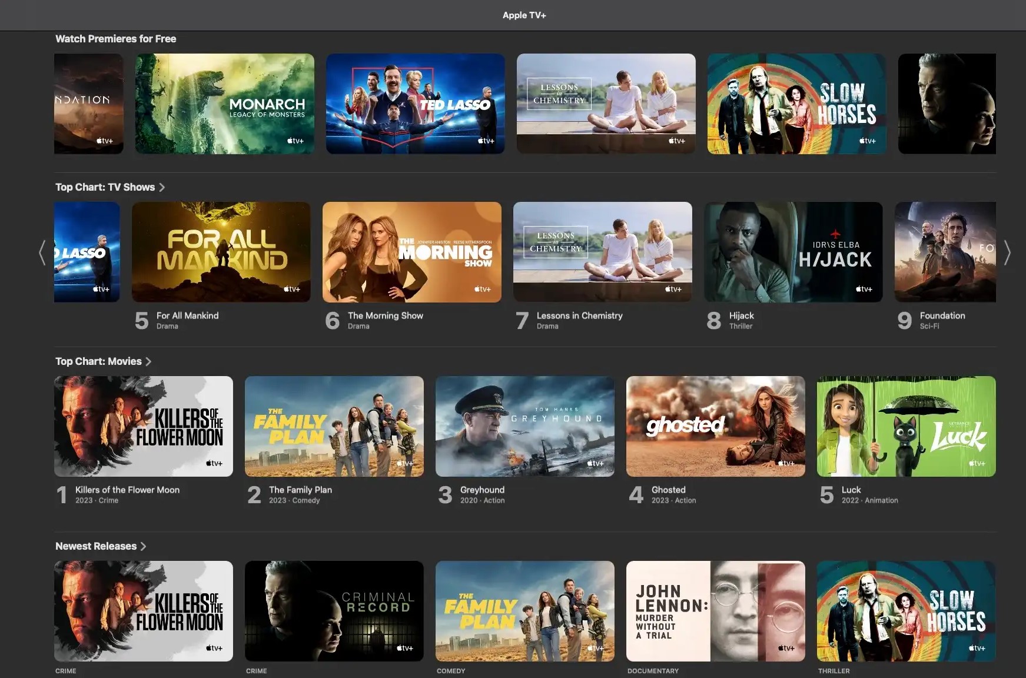Open Lessons in Chemistry thumbnail in TV chart
Image resolution: width=1026 pixels, height=678 pixels.
pos(603,252)
